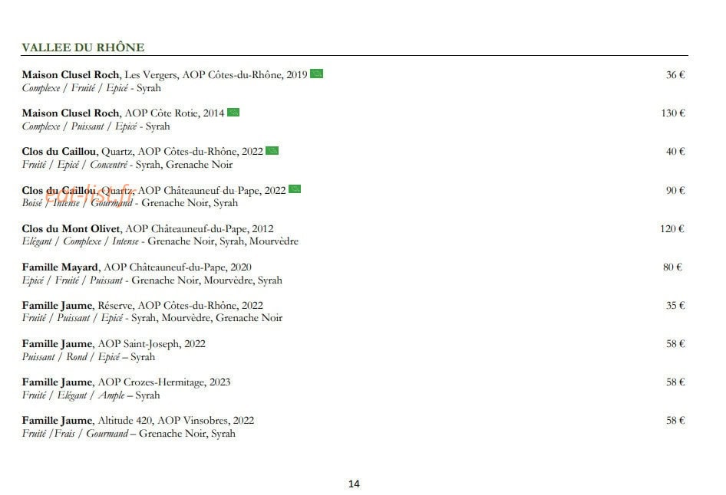The image size is (726, 495).
Task: Click the green icon after Quartz Châteauneuf-du-Pape 2022
Action: [295, 189]
